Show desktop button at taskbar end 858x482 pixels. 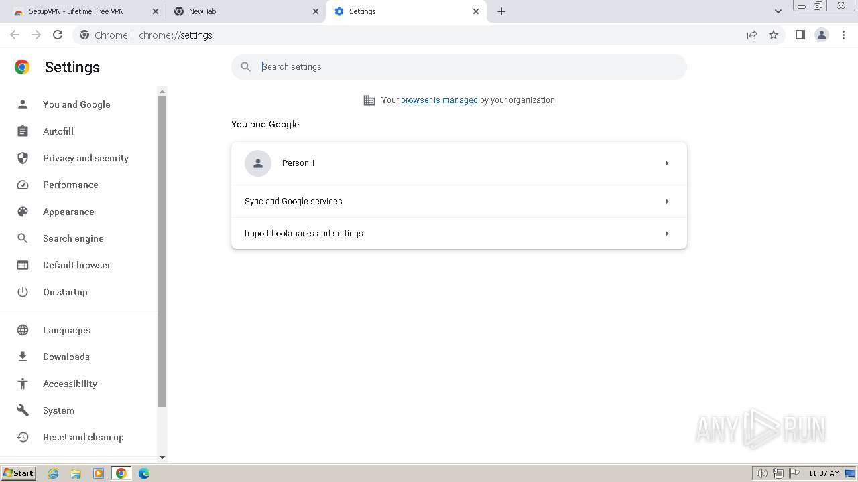point(850,473)
